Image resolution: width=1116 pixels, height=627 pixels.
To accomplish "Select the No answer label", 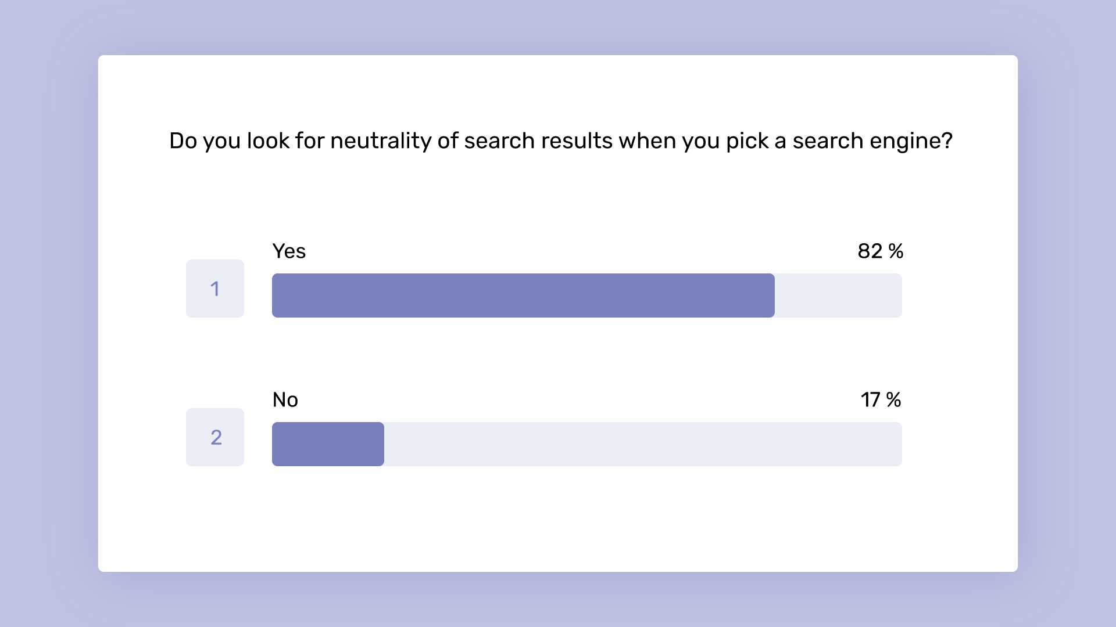I will point(285,400).
